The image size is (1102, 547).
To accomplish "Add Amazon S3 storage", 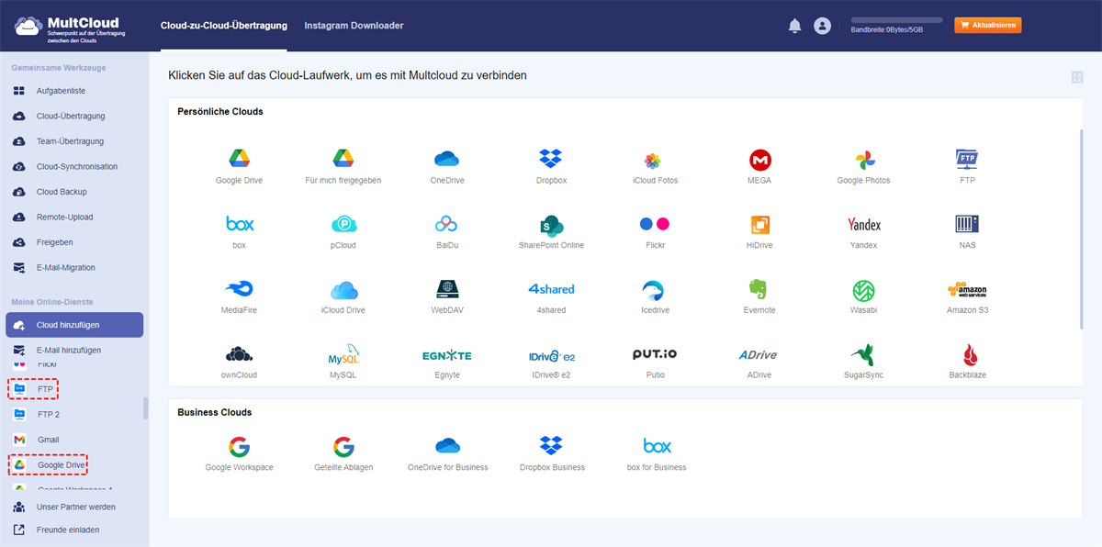I will [x=967, y=296].
